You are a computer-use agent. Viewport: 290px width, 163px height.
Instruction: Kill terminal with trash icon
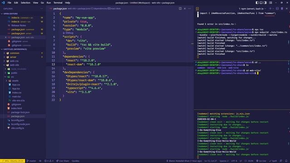(x=282, y=9)
